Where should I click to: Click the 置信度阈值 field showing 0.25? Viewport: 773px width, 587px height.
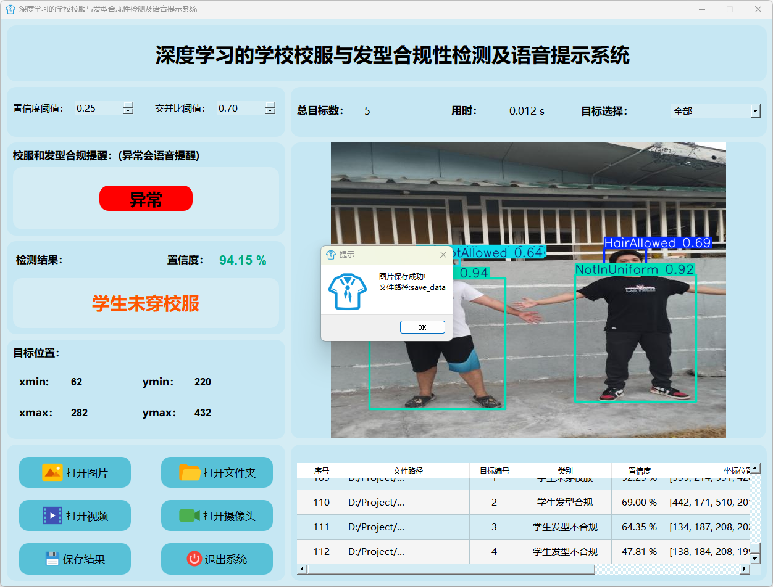click(99, 108)
